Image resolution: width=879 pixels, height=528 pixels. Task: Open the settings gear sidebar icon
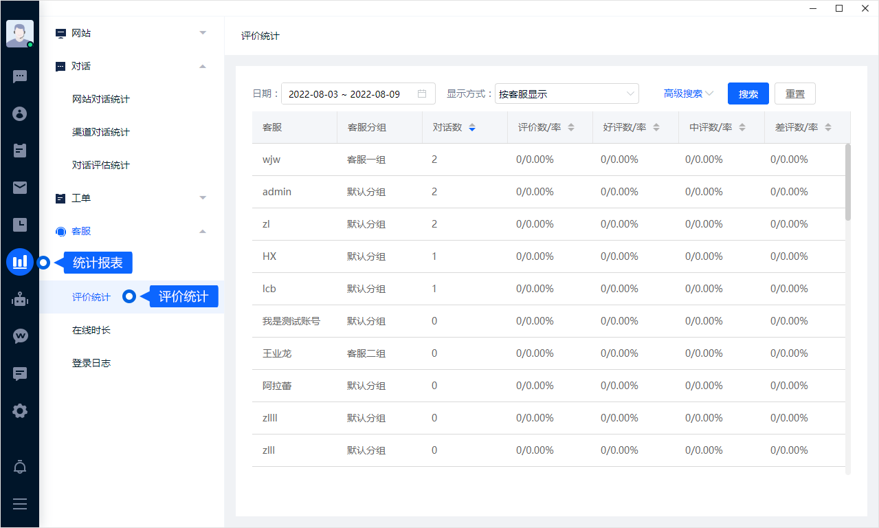tap(20, 411)
